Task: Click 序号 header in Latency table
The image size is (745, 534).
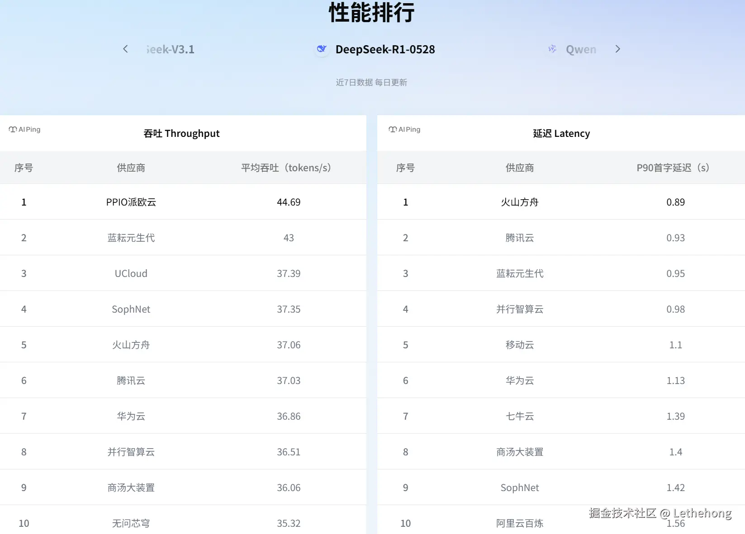Action: [405, 168]
